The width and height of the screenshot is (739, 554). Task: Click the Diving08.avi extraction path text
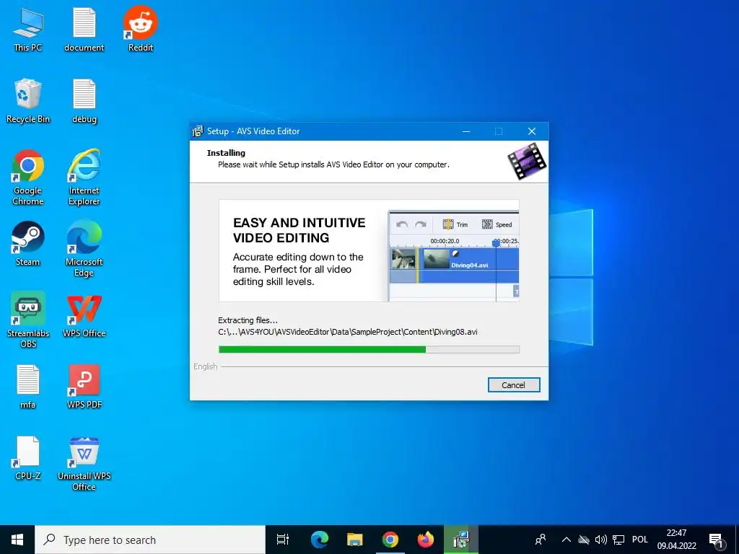(348, 332)
